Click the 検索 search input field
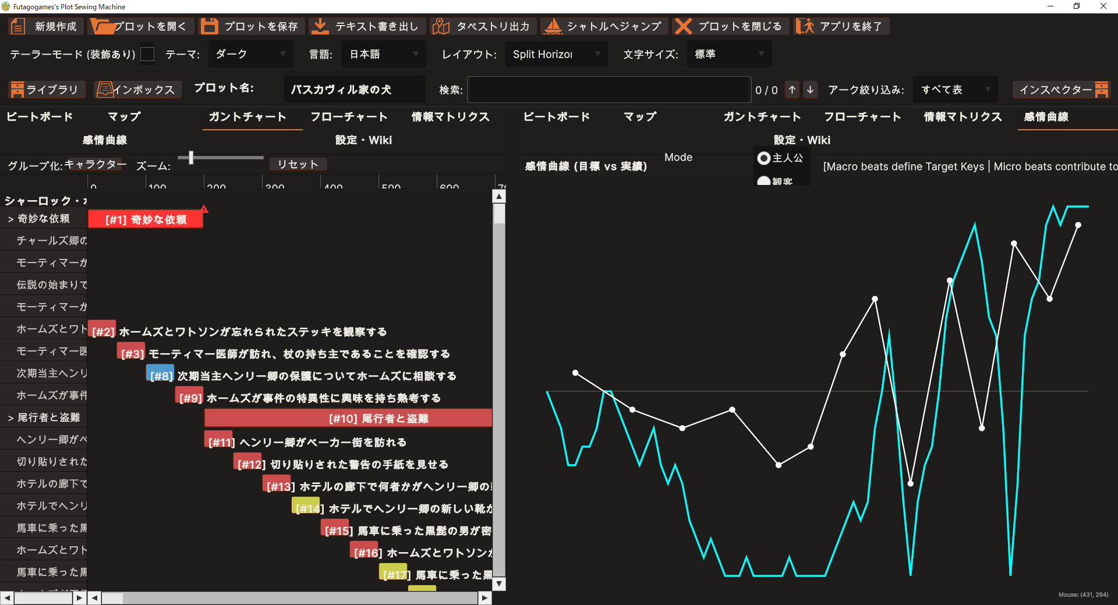 [608, 90]
